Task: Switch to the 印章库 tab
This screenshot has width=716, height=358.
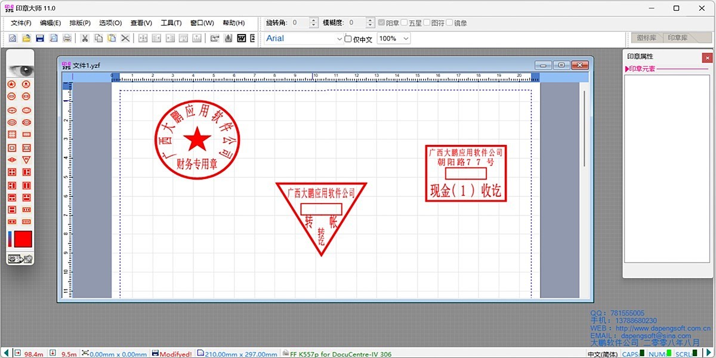Action: coord(677,38)
